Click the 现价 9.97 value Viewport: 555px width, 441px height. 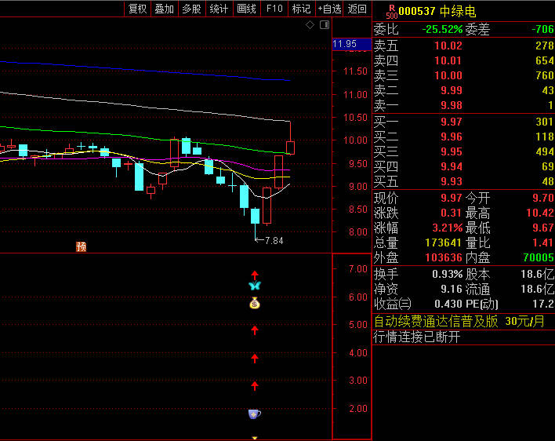pyautogui.click(x=452, y=198)
